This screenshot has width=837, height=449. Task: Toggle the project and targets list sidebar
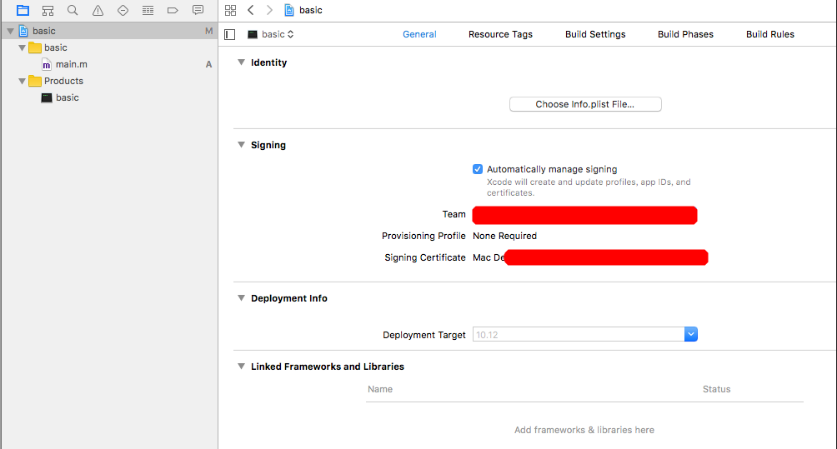(x=230, y=34)
